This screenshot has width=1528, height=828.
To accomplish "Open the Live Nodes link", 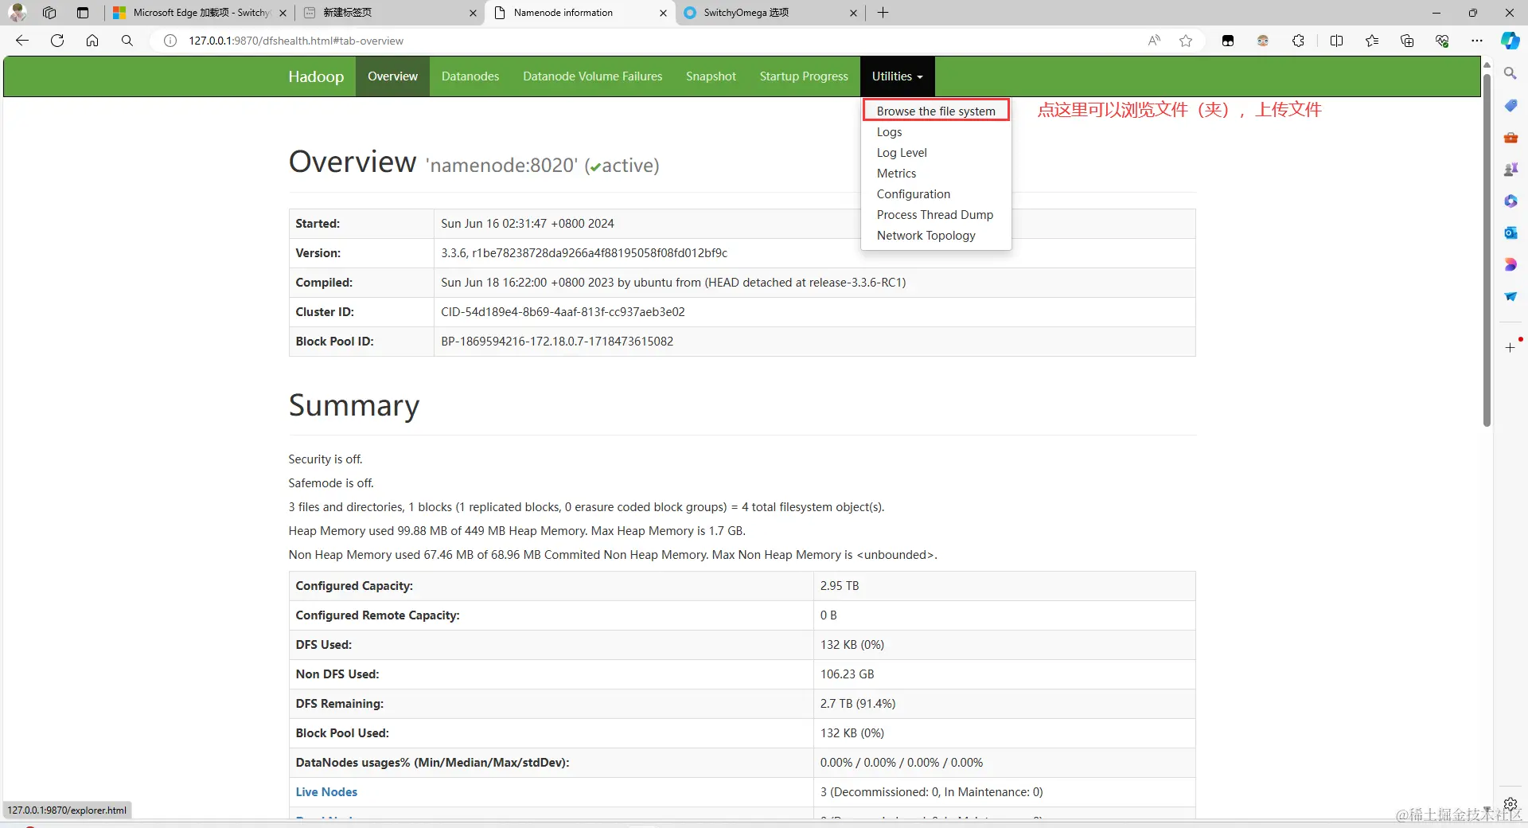I will 326,791.
